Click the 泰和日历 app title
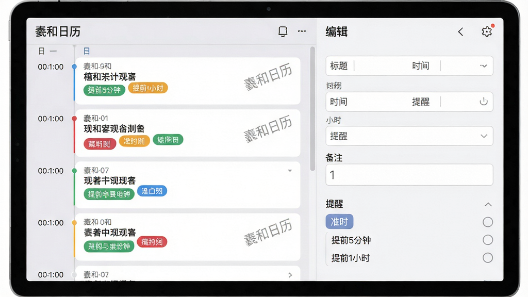 click(58, 31)
